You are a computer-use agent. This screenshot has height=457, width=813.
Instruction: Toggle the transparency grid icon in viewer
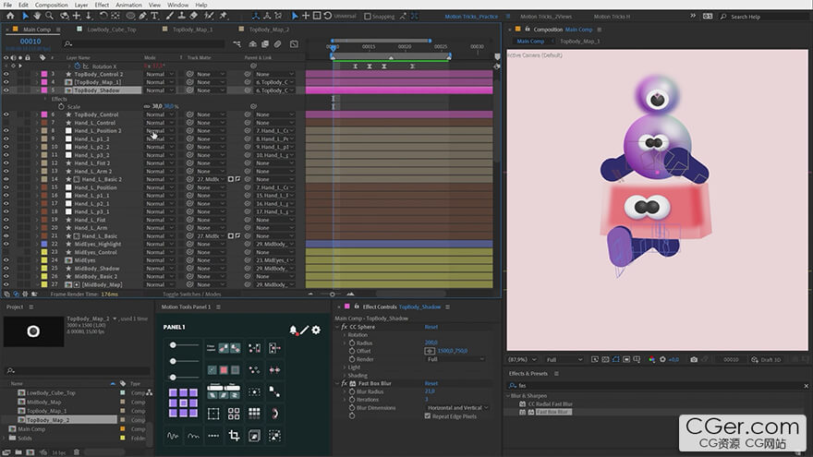pos(605,359)
